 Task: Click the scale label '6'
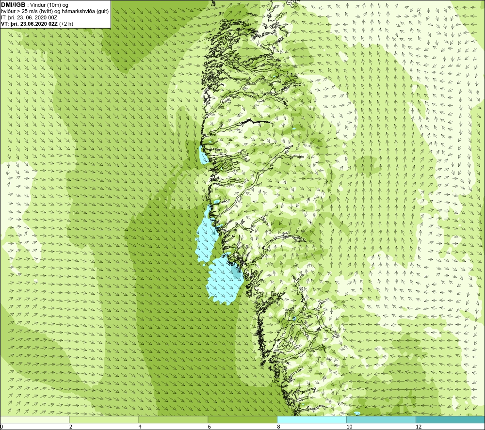210,427
